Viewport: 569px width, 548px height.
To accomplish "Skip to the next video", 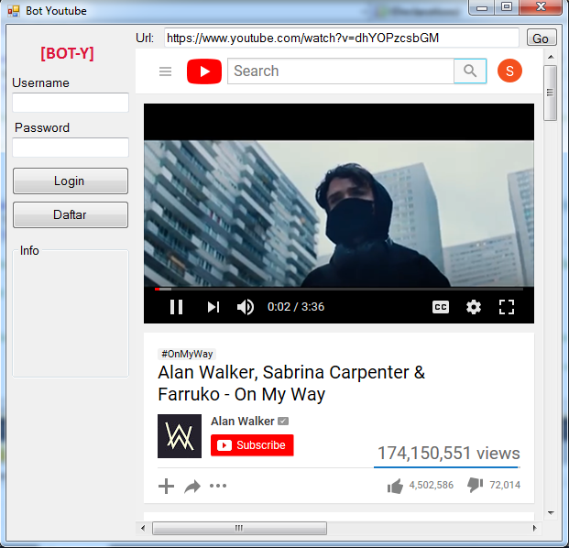I will (213, 307).
